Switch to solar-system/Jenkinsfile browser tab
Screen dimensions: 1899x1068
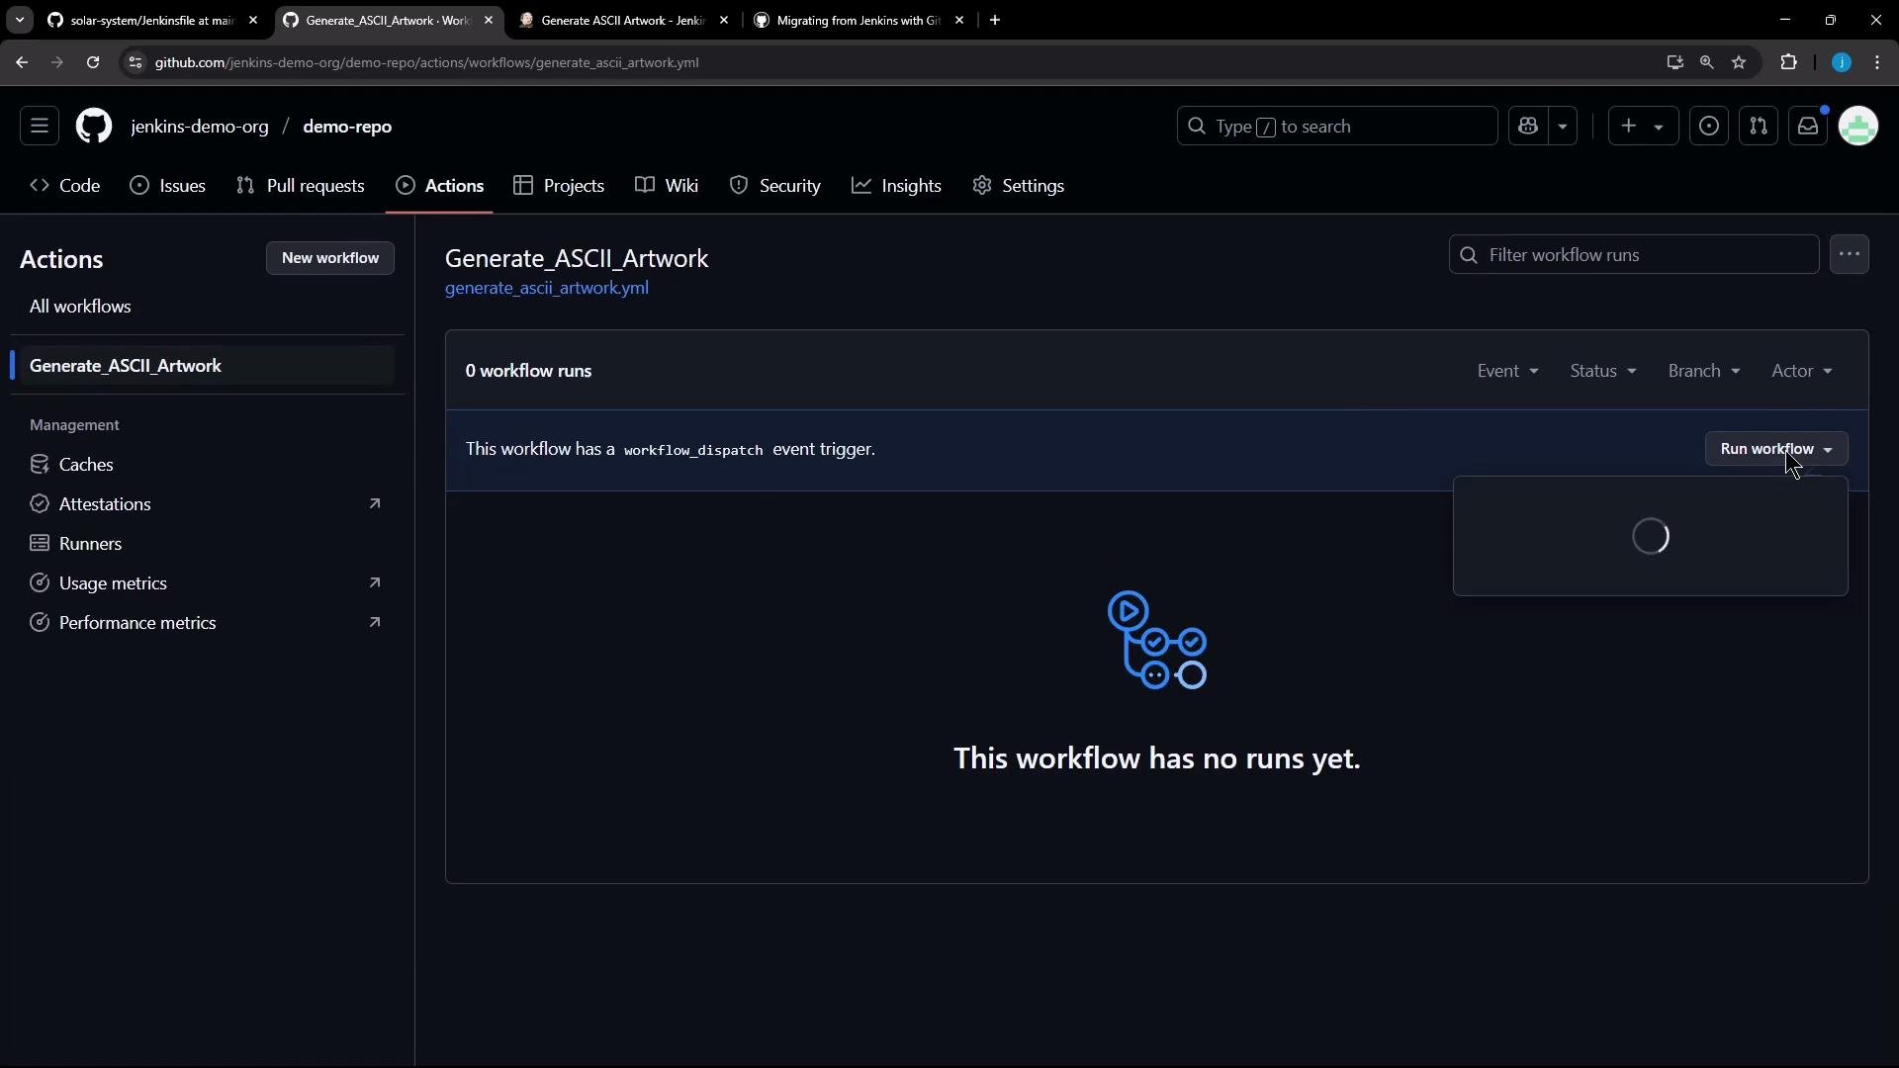coord(152,20)
